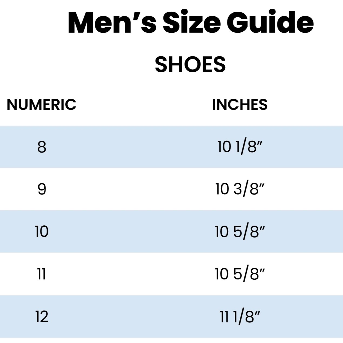The image size is (343, 343).
Task: Select numeric size 11
Action: (41, 274)
